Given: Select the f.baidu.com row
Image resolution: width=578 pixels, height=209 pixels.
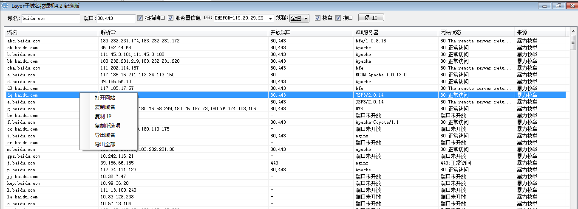Looking at the screenshot, I should (x=285, y=122).
